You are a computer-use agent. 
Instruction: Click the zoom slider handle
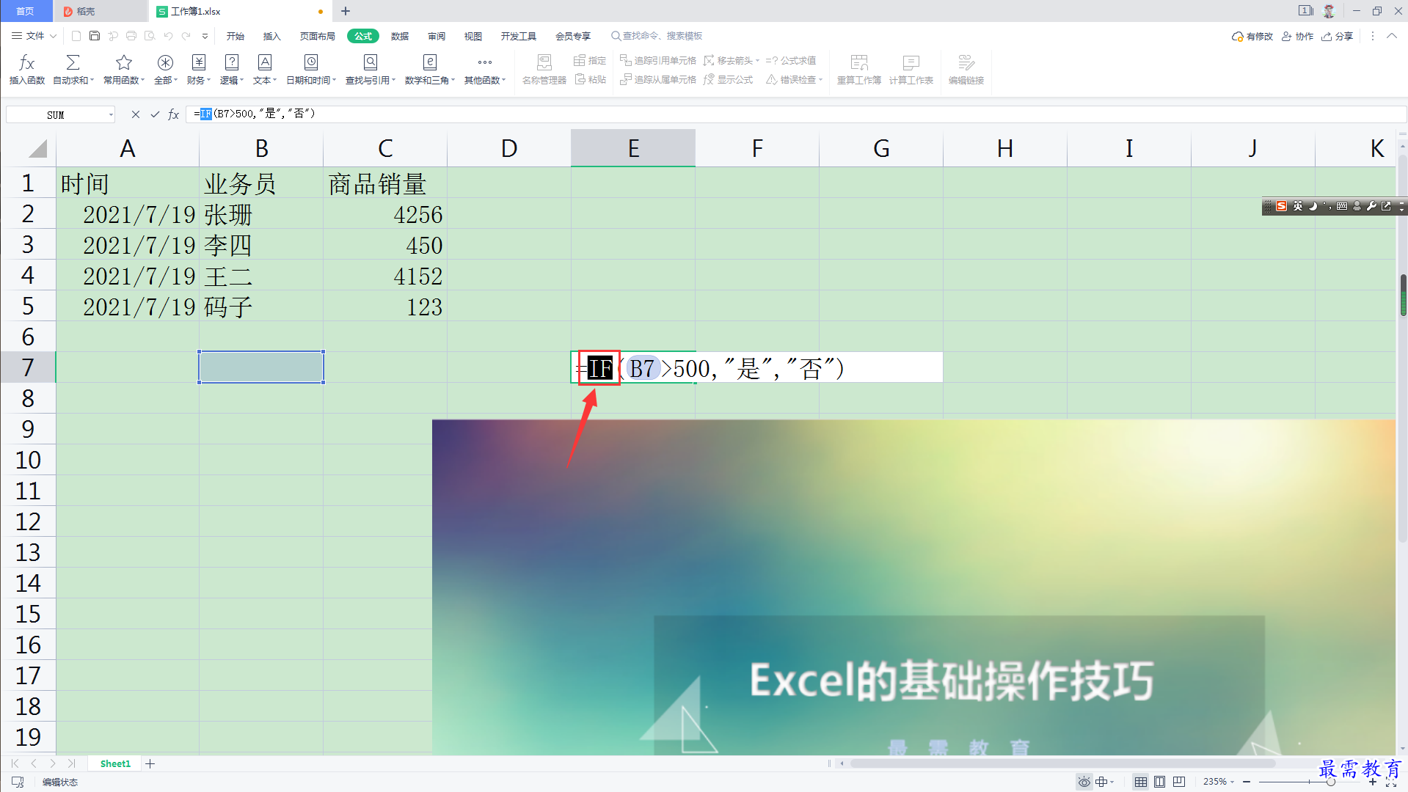point(1330,782)
